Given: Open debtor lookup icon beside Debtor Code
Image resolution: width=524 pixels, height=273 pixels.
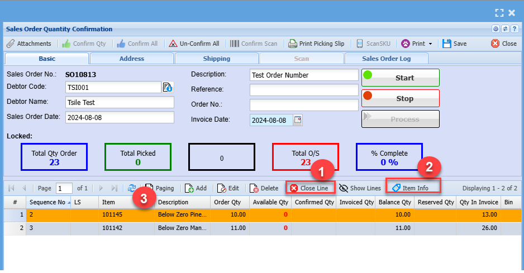Looking at the screenshot, I should 168,87.
